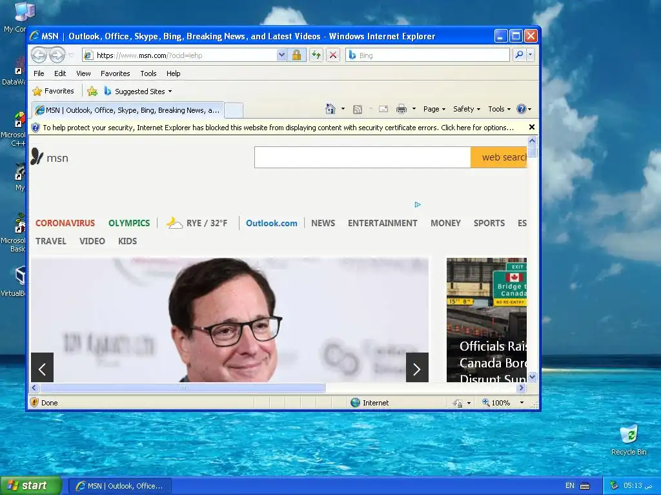
Task: Go to SPORTS section
Action: 489,223
